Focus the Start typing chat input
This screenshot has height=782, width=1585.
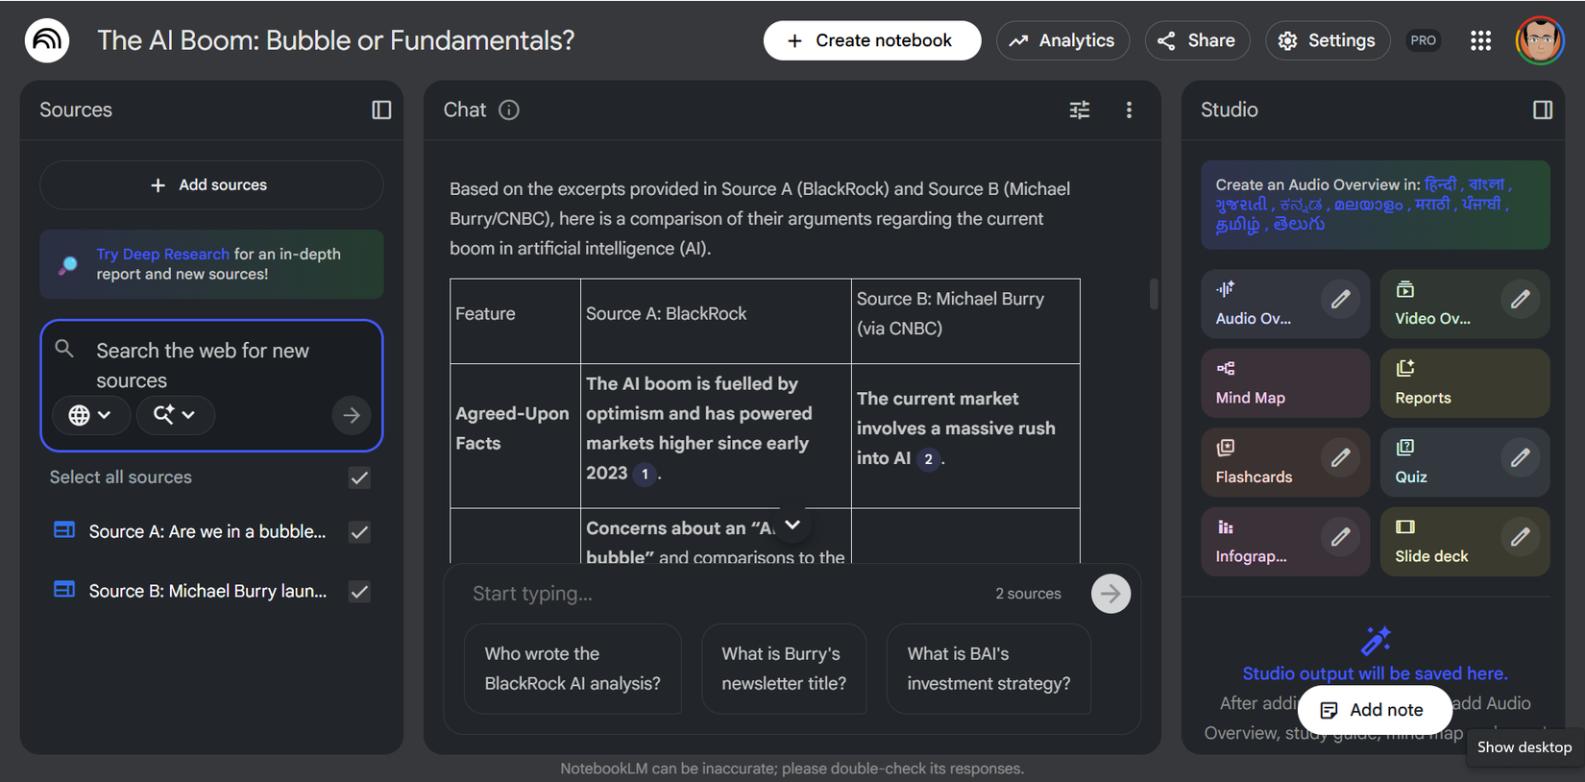[x=720, y=594]
